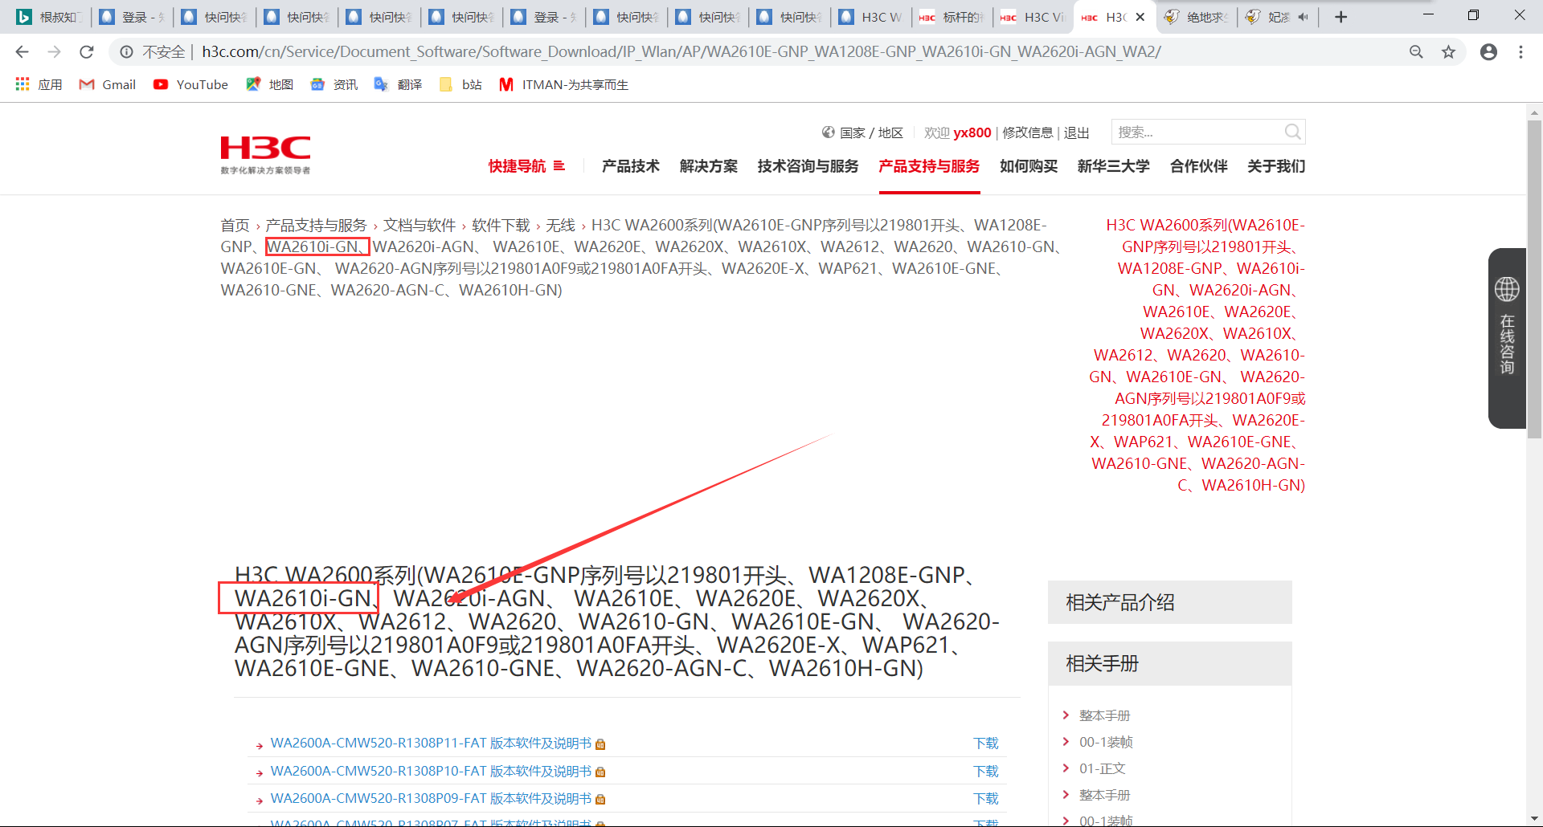Open 无线 breadcrumb link
This screenshot has height=827, width=1543.
click(x=561, y=226)
